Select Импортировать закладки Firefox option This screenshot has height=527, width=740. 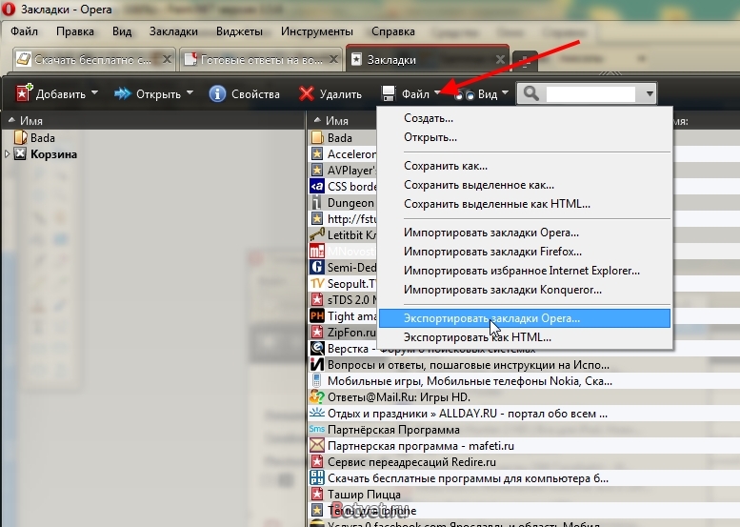click(x=492, y=252)
